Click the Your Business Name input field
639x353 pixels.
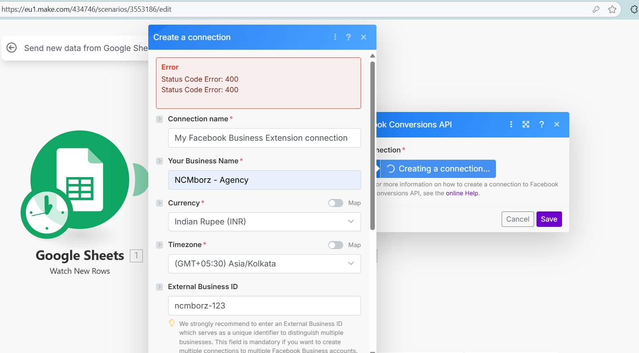click(264, 180)
